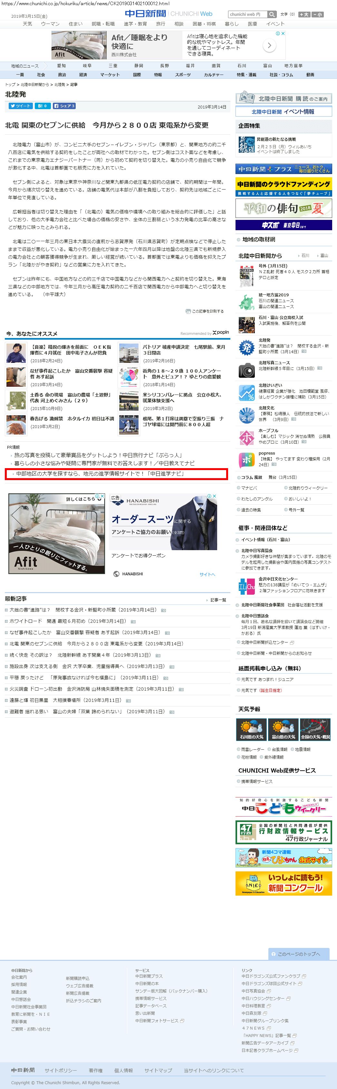Open ぴよちゃん公式サイト banner
The height and width of the screenshot is (1089, 337).
pyautogui.click(x=284, y=857)
